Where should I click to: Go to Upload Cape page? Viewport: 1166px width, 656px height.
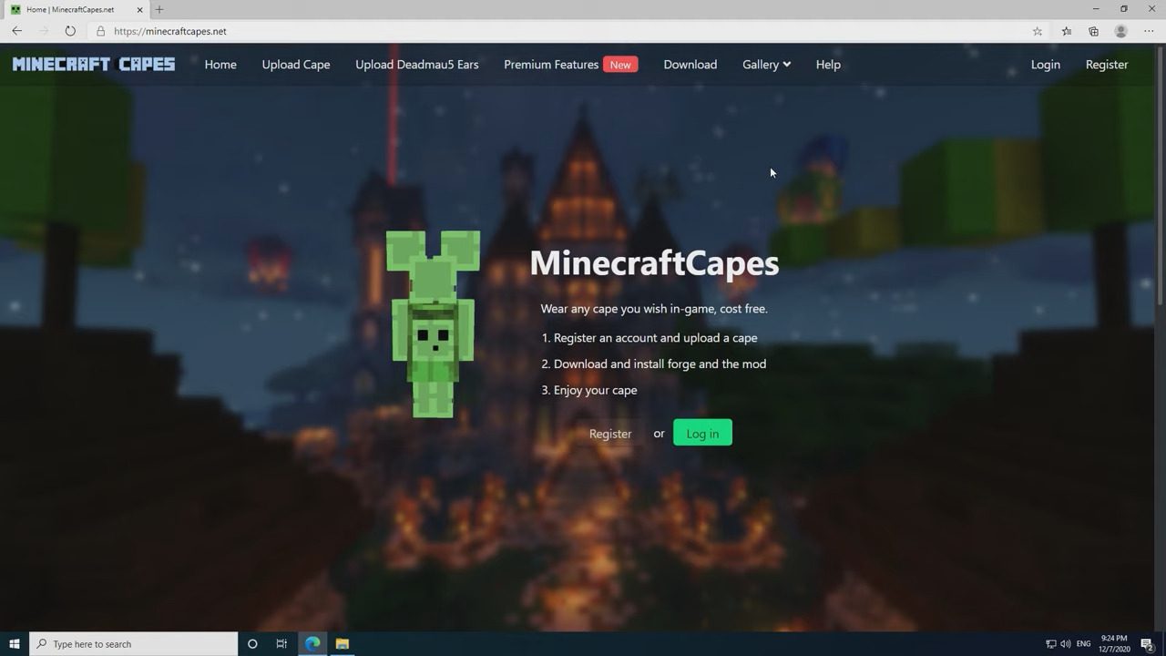pyautogui.click(x=296, y=65)
